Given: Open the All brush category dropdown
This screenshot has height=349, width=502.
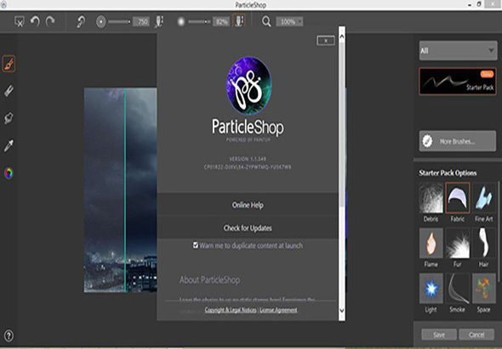Looking at the screenshot, I should 458,50.
